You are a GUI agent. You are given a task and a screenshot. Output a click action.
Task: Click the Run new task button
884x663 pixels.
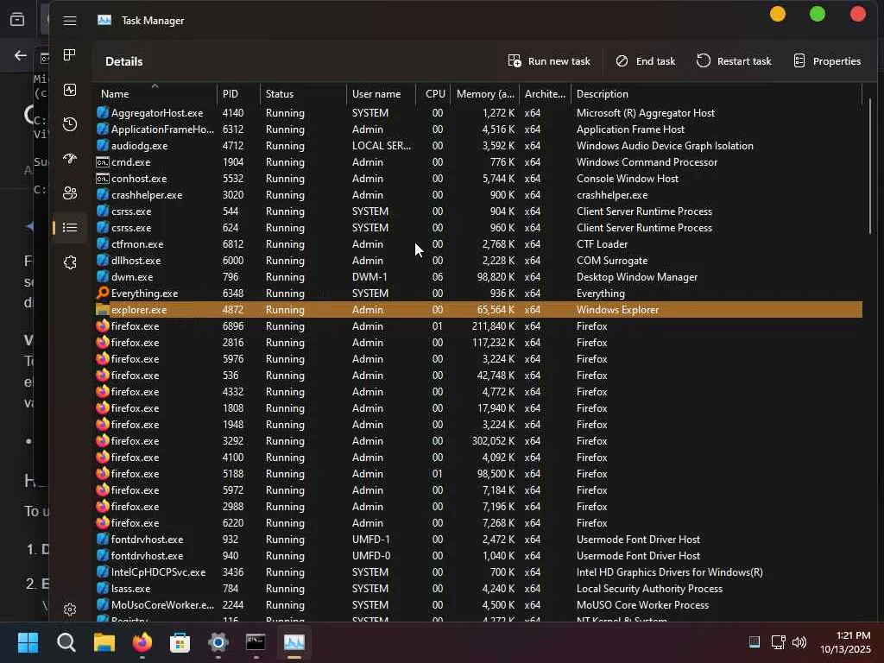pos(549,61)
